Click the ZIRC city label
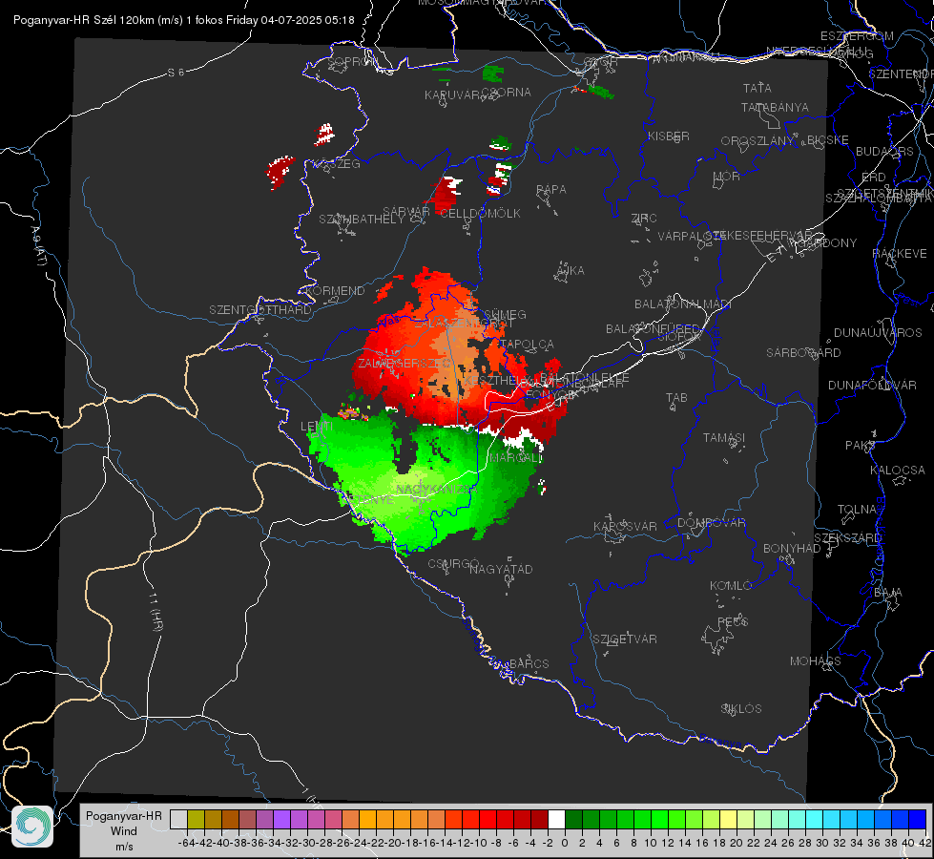This screenshot has height=859, width=934. point(644,219)
